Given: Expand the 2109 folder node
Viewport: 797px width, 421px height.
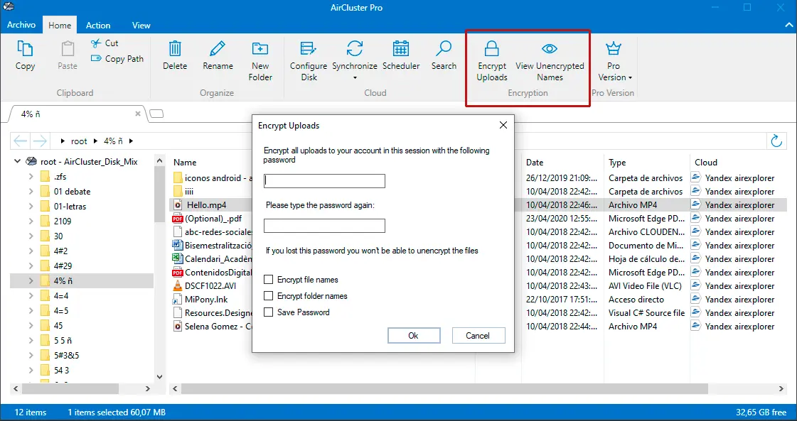Looking at the screenshot, I should point(31,222).
